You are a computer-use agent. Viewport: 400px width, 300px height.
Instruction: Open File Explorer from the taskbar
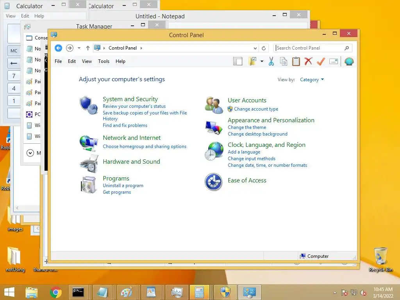pos(31,292)
